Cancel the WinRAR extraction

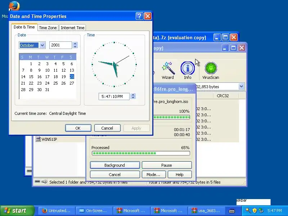[x=115, y=175]
